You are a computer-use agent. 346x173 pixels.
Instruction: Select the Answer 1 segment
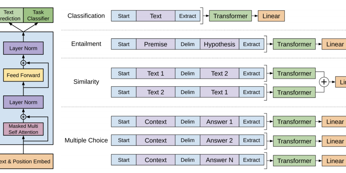[x=219, y=122]
